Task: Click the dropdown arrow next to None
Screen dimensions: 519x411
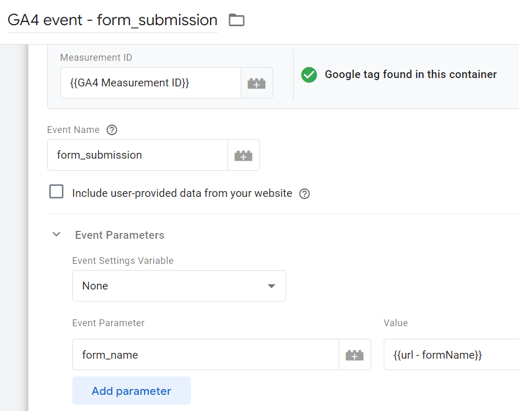Action: coord(271,286)
